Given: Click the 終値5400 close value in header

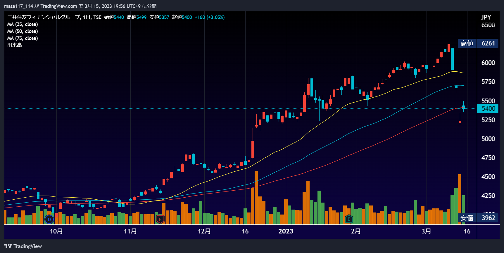Looking at the screenshot, I should click(182, 17).
